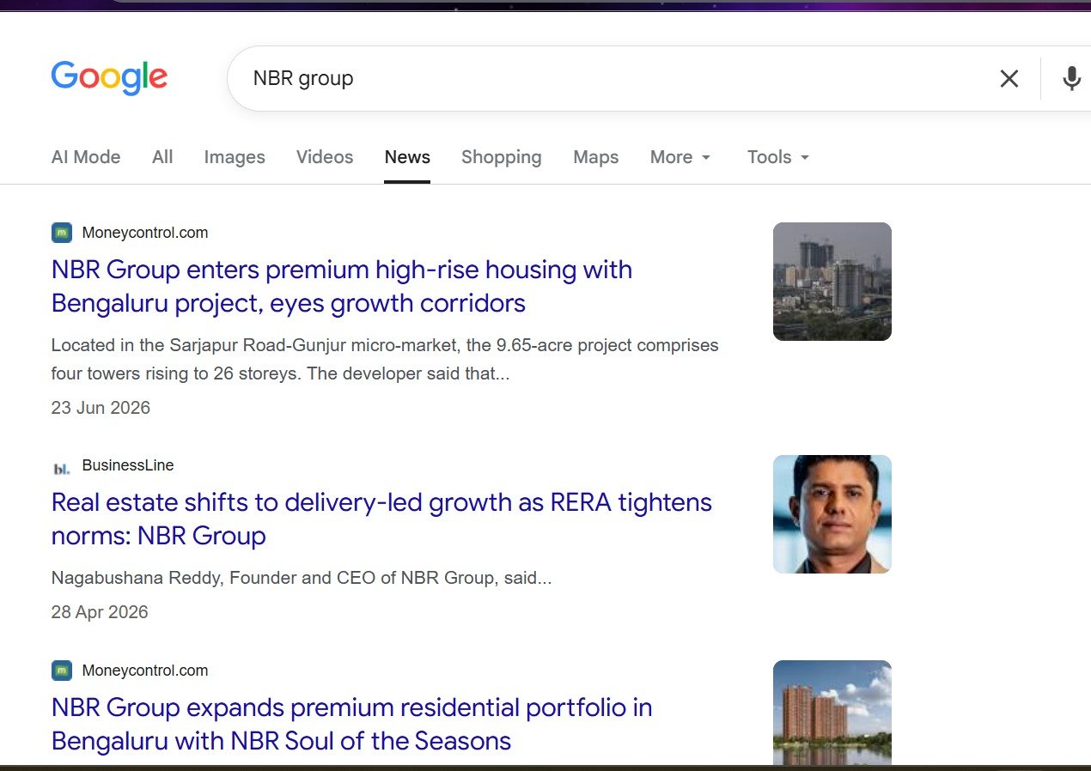Start voice search with microphone icon
The image size is (1091, 771).
[x=1071, y=79]
